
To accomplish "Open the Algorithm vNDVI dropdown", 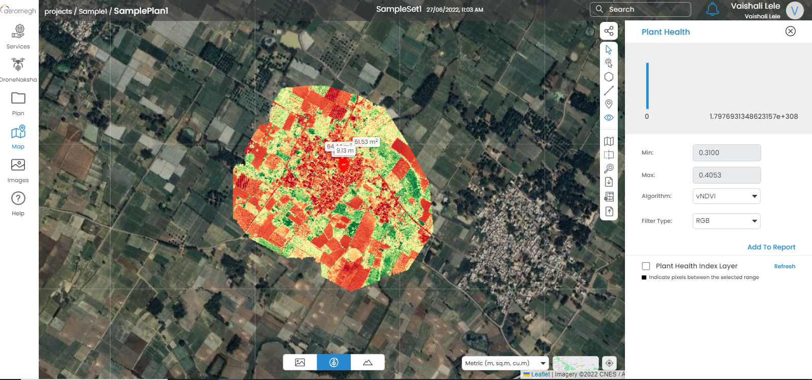I will 726,196.
